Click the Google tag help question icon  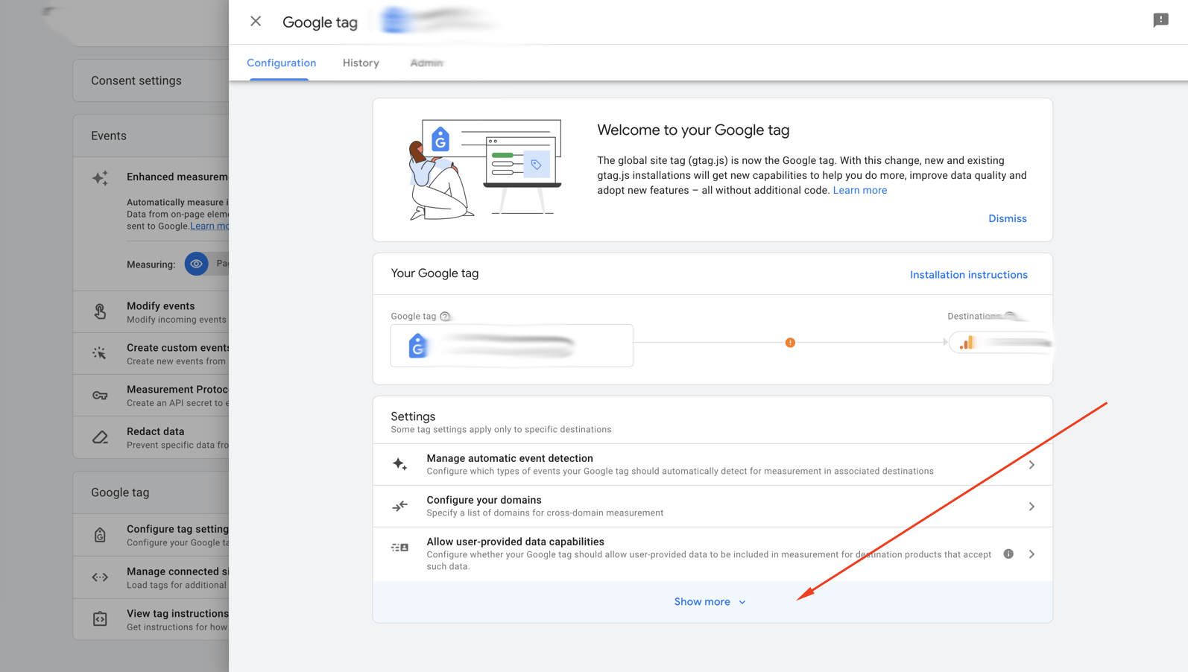coord(445,317)
